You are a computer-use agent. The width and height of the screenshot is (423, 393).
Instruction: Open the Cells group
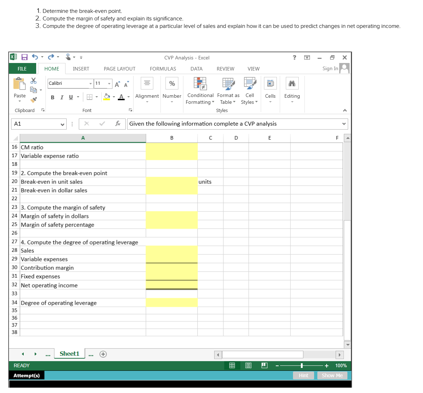270,90
